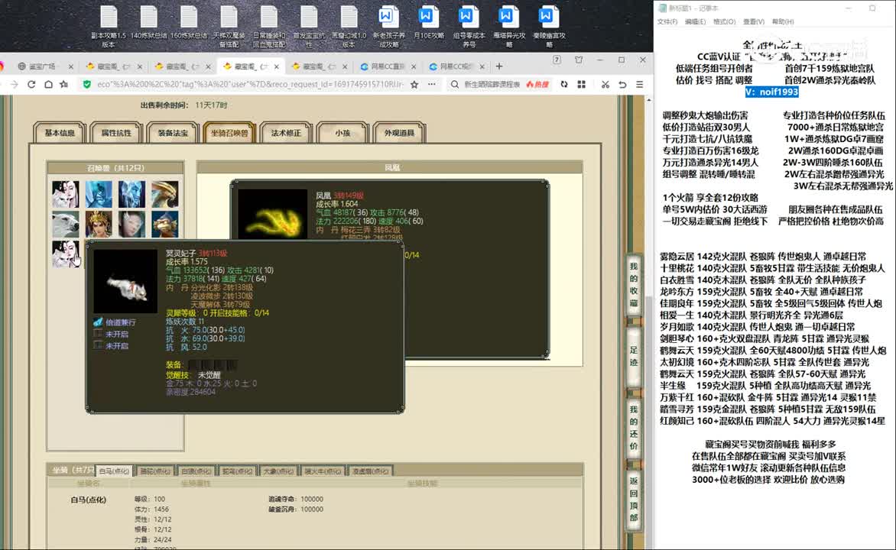Open the 法术修正 tab
Image resolution: width=896 pixels, height=550 pixels.
pyautogui.click(x=286, y=132)
